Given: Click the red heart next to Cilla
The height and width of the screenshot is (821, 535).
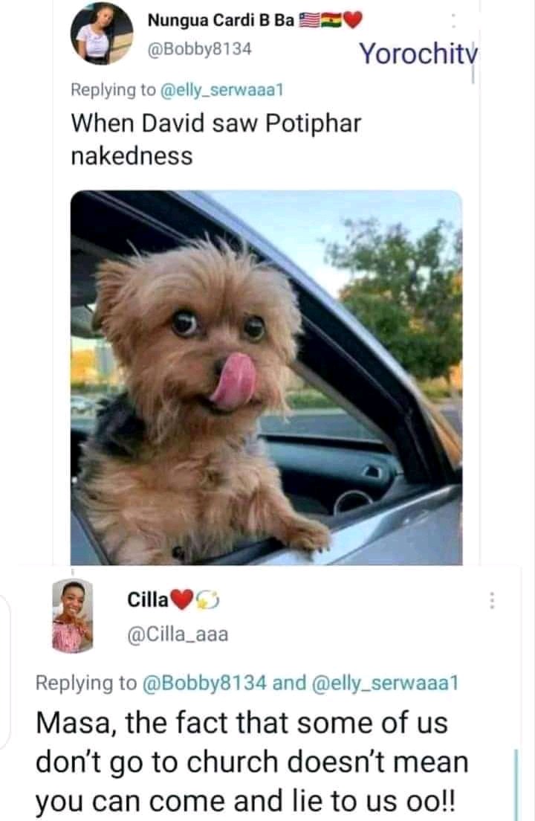Looking at the screenshot, I should tap(182, 600).
